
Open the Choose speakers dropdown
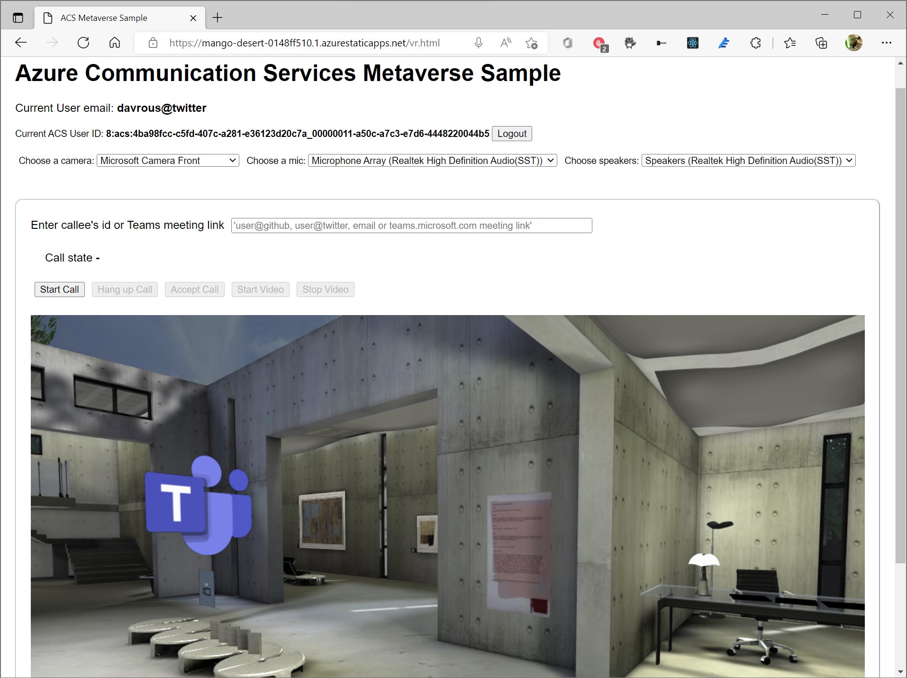[x=748, y=161]
